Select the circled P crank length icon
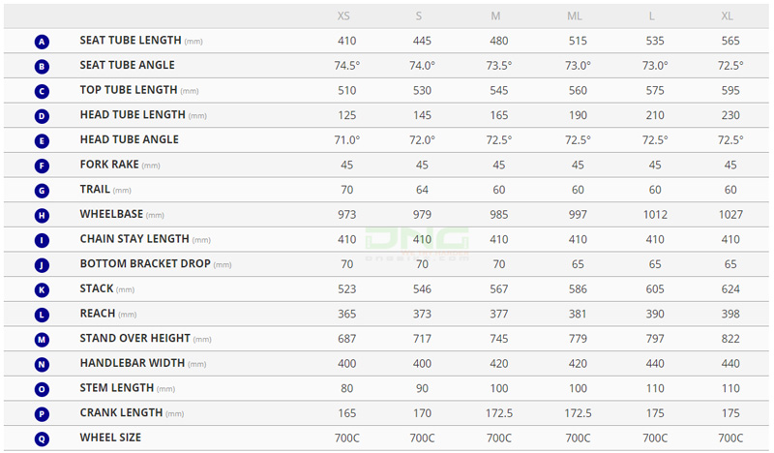The image size is (774, 453). coord(42,414)
